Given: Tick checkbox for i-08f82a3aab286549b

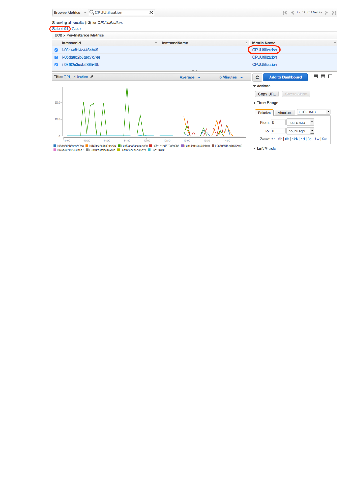Looking at the screenshot, I should click(56, 65).
